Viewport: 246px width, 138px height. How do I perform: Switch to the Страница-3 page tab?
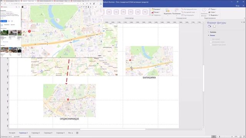pos(36,133)
